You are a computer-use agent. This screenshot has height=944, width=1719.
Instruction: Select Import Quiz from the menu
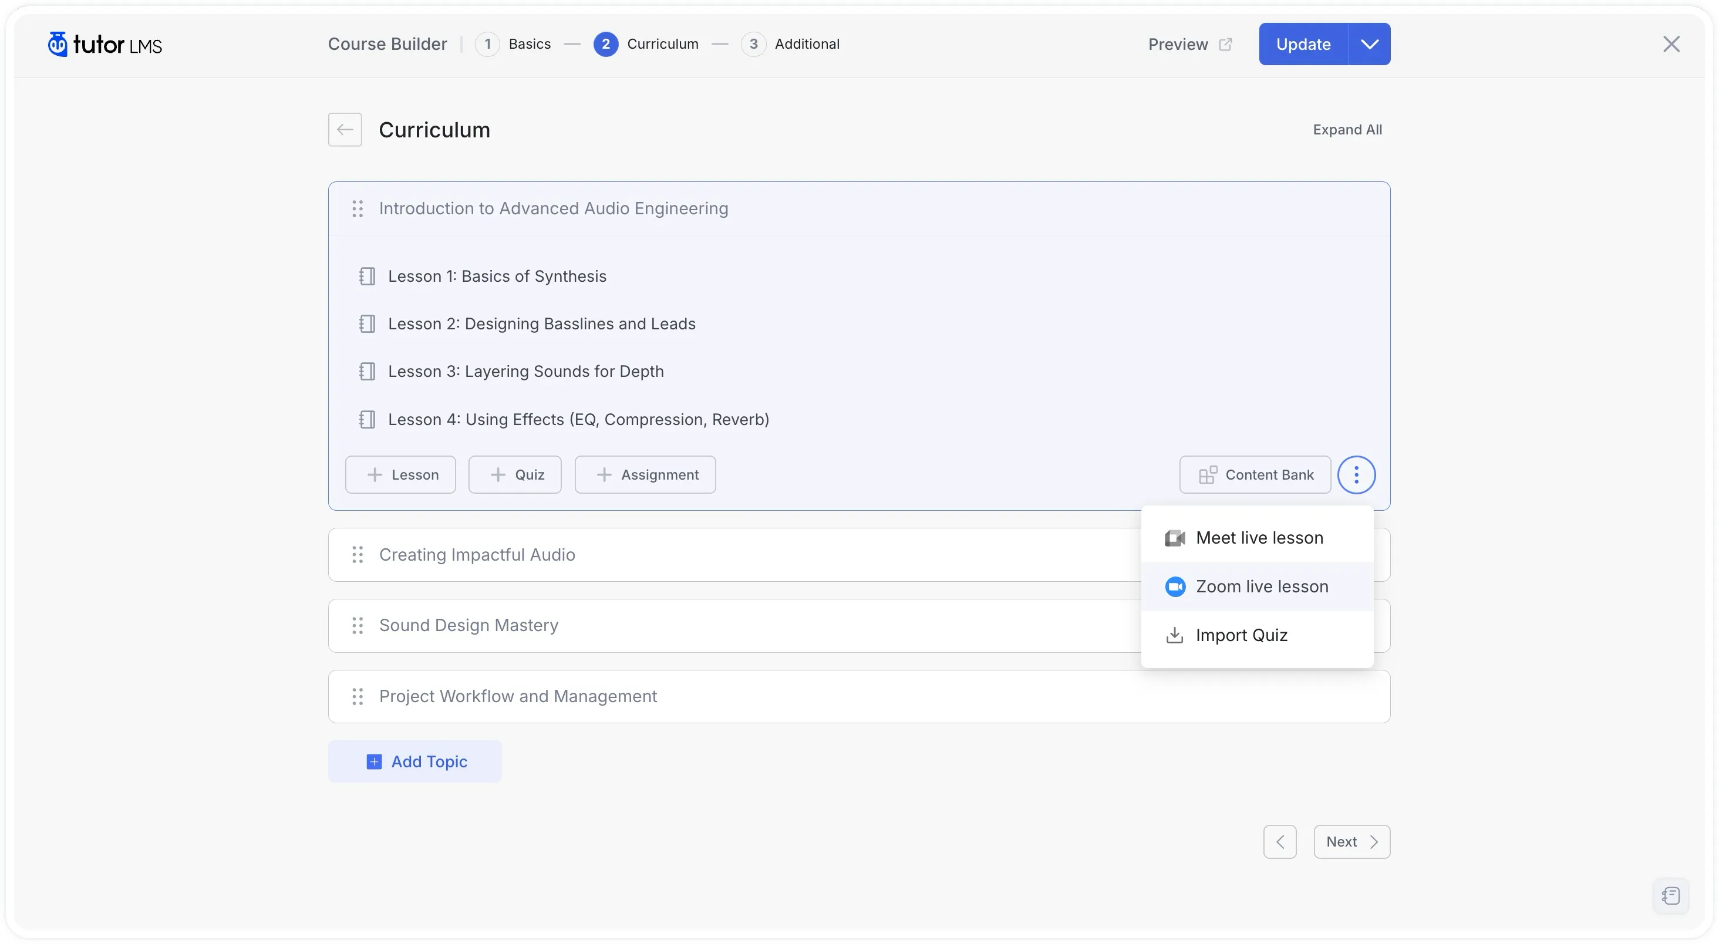point(1257,635)
